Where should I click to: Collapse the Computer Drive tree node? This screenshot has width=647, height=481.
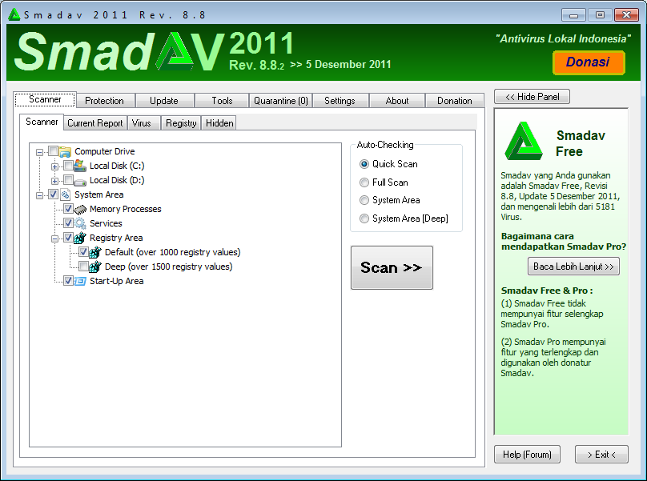tap(39, 152)
